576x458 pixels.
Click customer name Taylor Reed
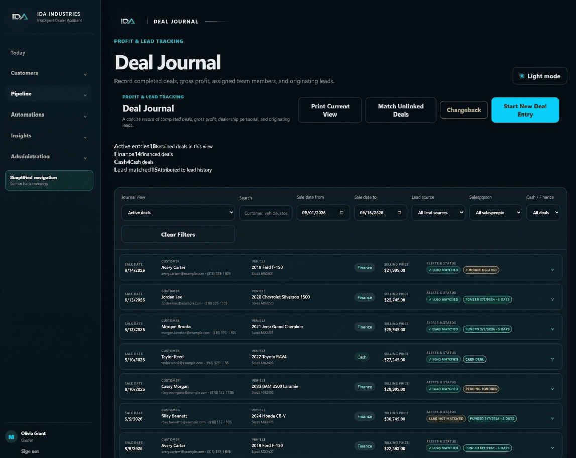(x=172, y=357)
